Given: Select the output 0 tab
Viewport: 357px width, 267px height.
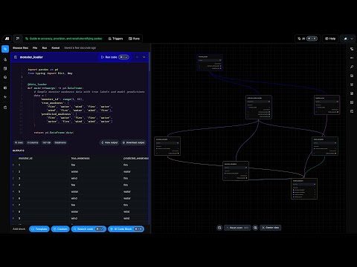Looking at the screenshot, I should (x=19, y=151).
